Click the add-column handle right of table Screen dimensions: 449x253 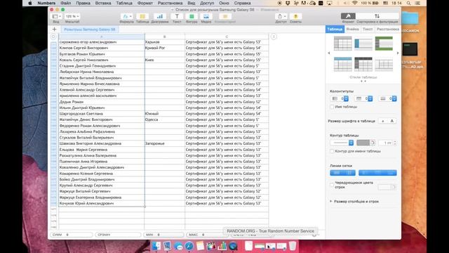[x=274, y=37]
